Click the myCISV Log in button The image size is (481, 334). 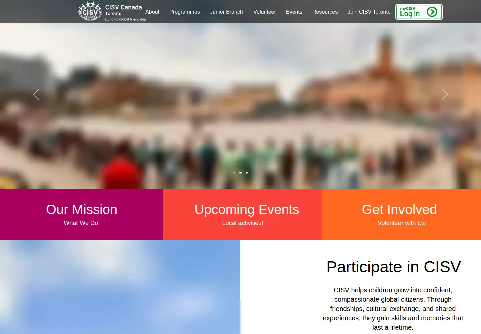(x=419, y=12)
